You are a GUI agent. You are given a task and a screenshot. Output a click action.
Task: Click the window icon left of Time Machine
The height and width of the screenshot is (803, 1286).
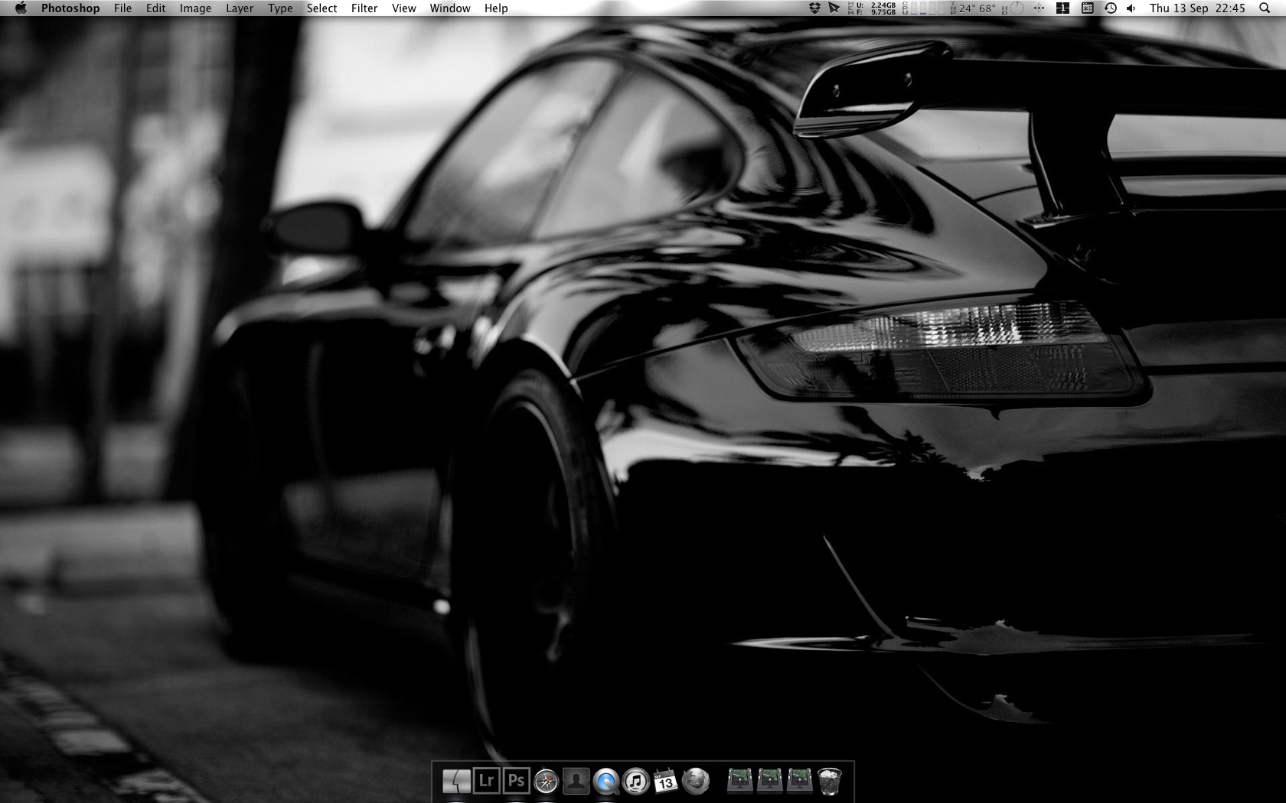(x=1087, y=8)
